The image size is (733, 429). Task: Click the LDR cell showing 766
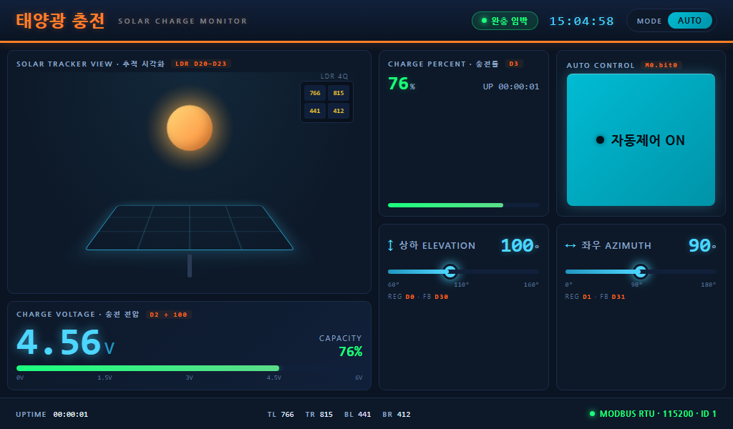pos(315,93)
